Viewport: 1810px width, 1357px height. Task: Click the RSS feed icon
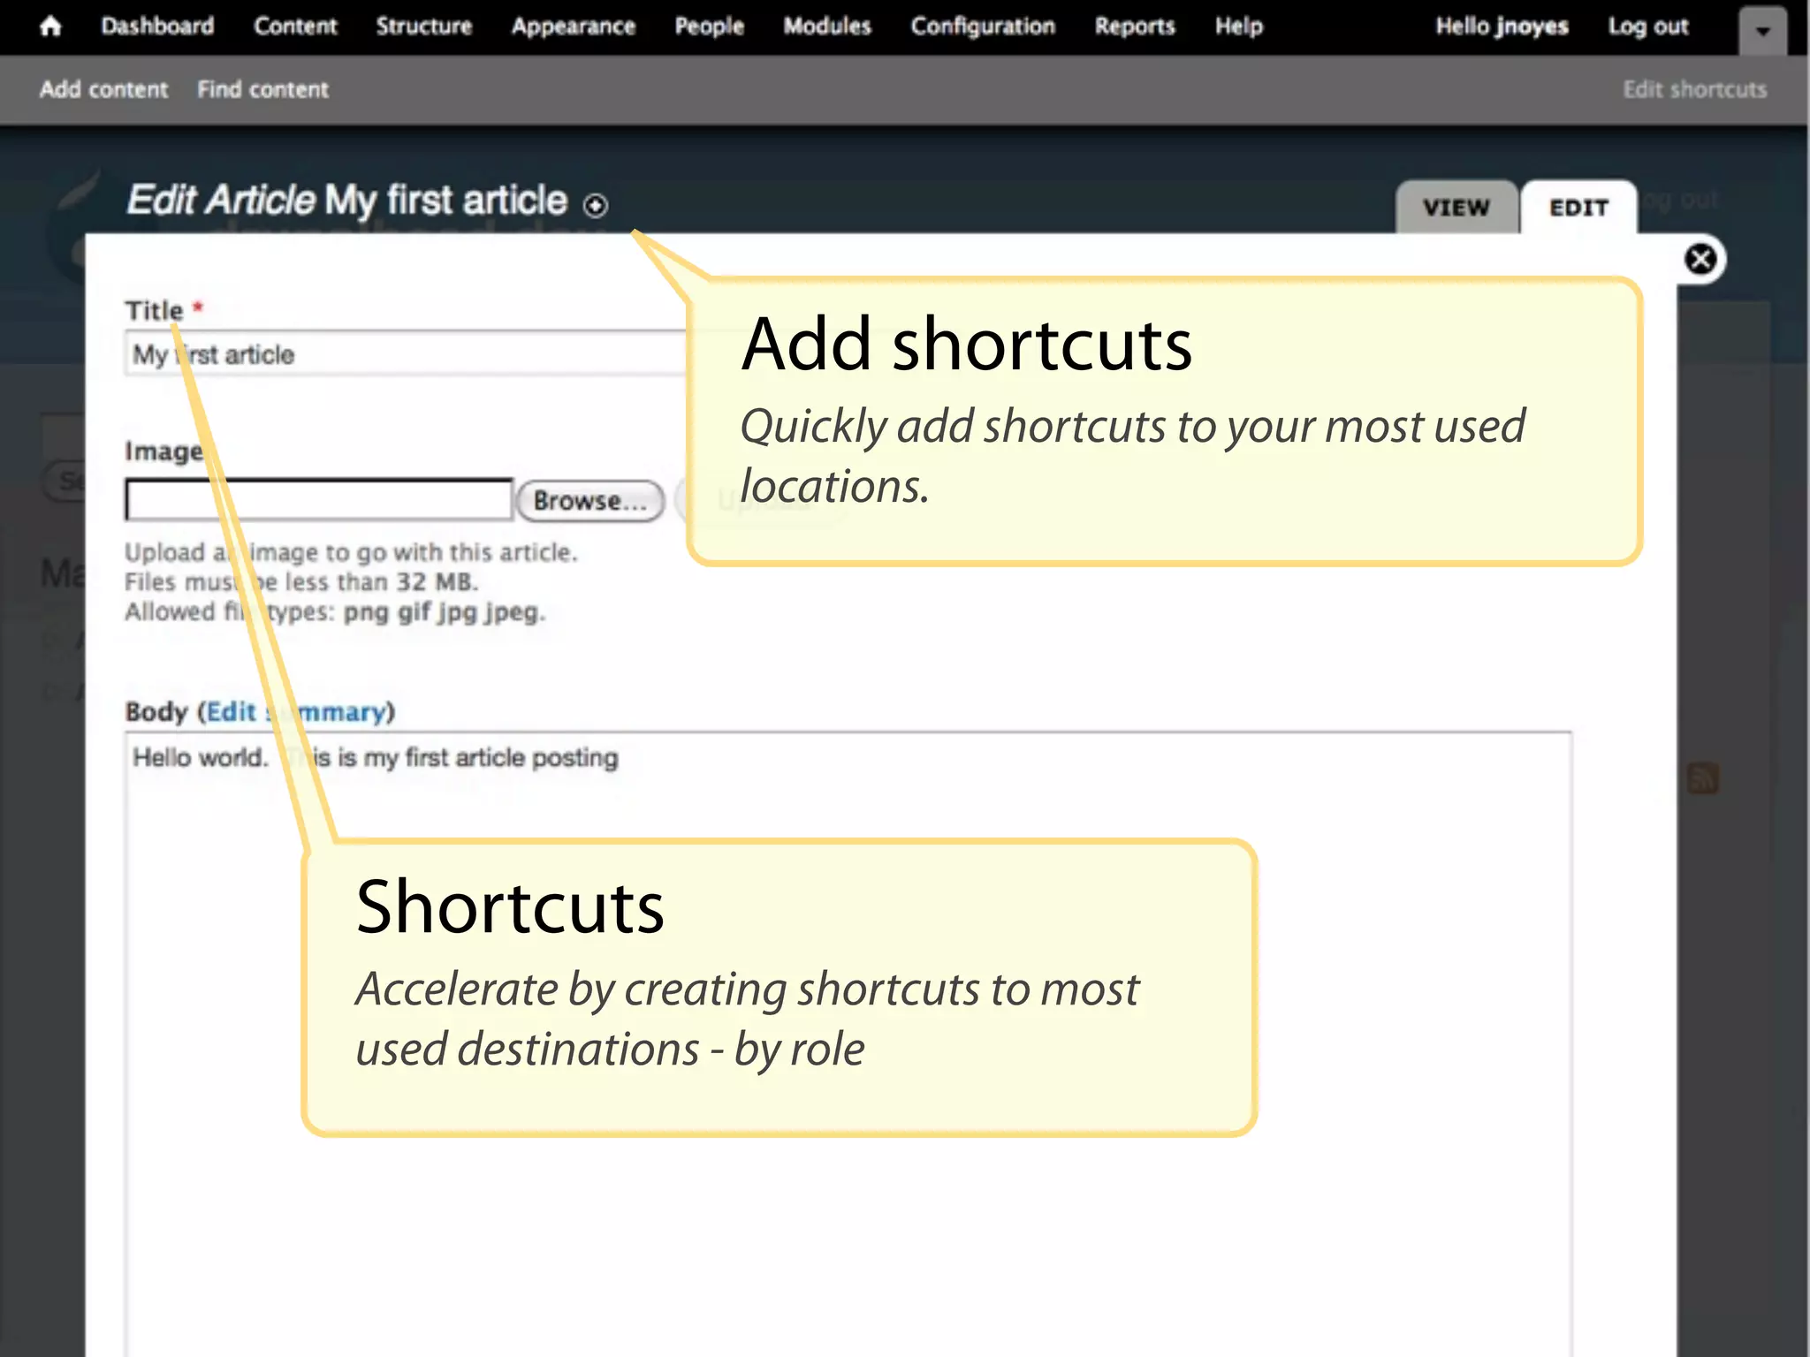point(1702,779)
